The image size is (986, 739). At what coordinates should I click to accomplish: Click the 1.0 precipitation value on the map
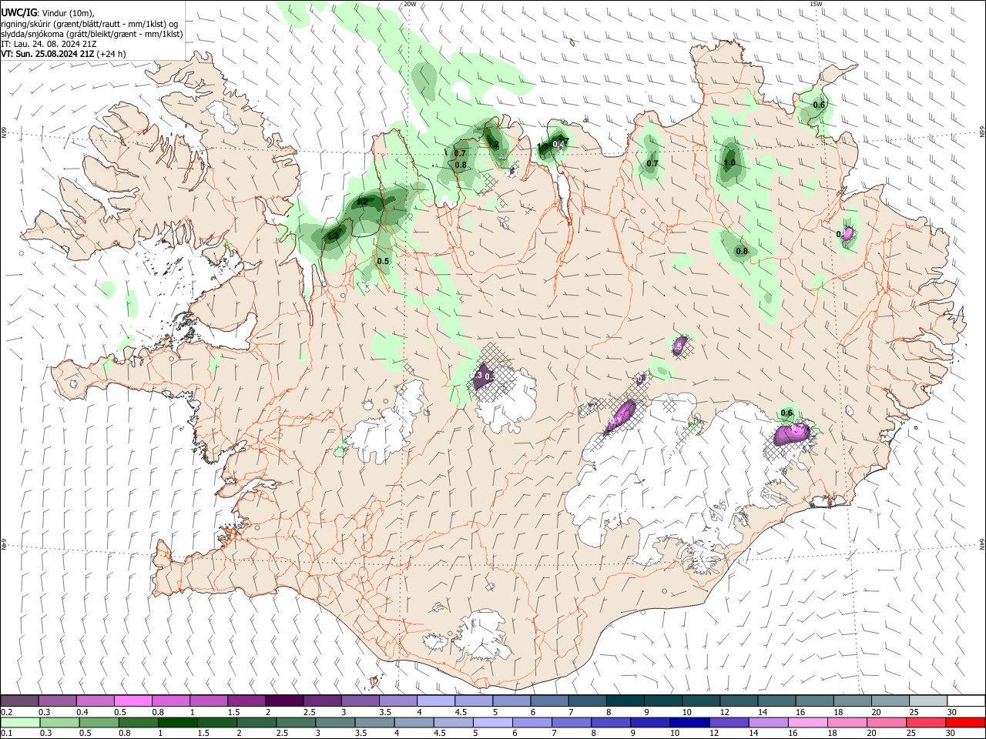click(729, 163)
